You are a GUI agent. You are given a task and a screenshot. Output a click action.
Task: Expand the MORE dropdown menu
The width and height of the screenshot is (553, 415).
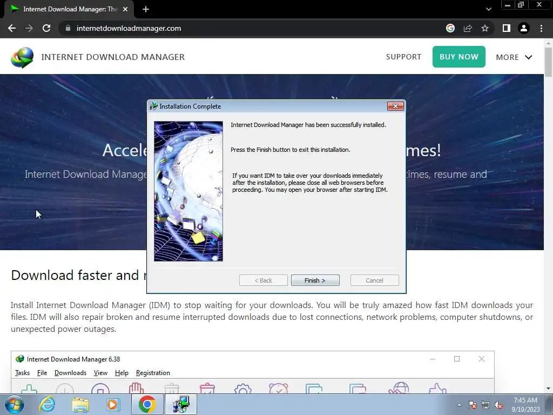pos(514,57)
